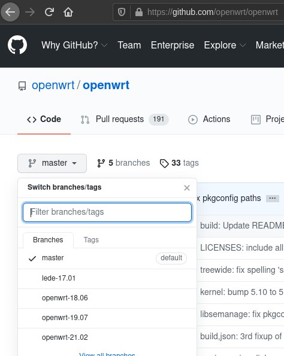Open the bold openwrt repository link

(x=106, y=86)
